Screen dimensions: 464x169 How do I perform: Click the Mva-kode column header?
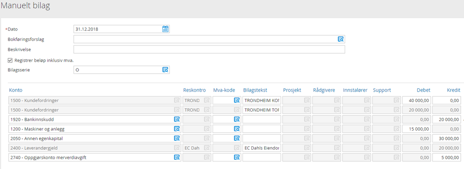tap(224, 90)
